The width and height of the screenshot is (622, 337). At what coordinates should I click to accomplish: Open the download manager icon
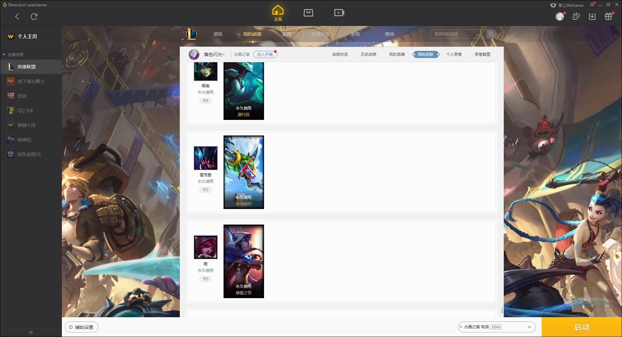[592, 16]
